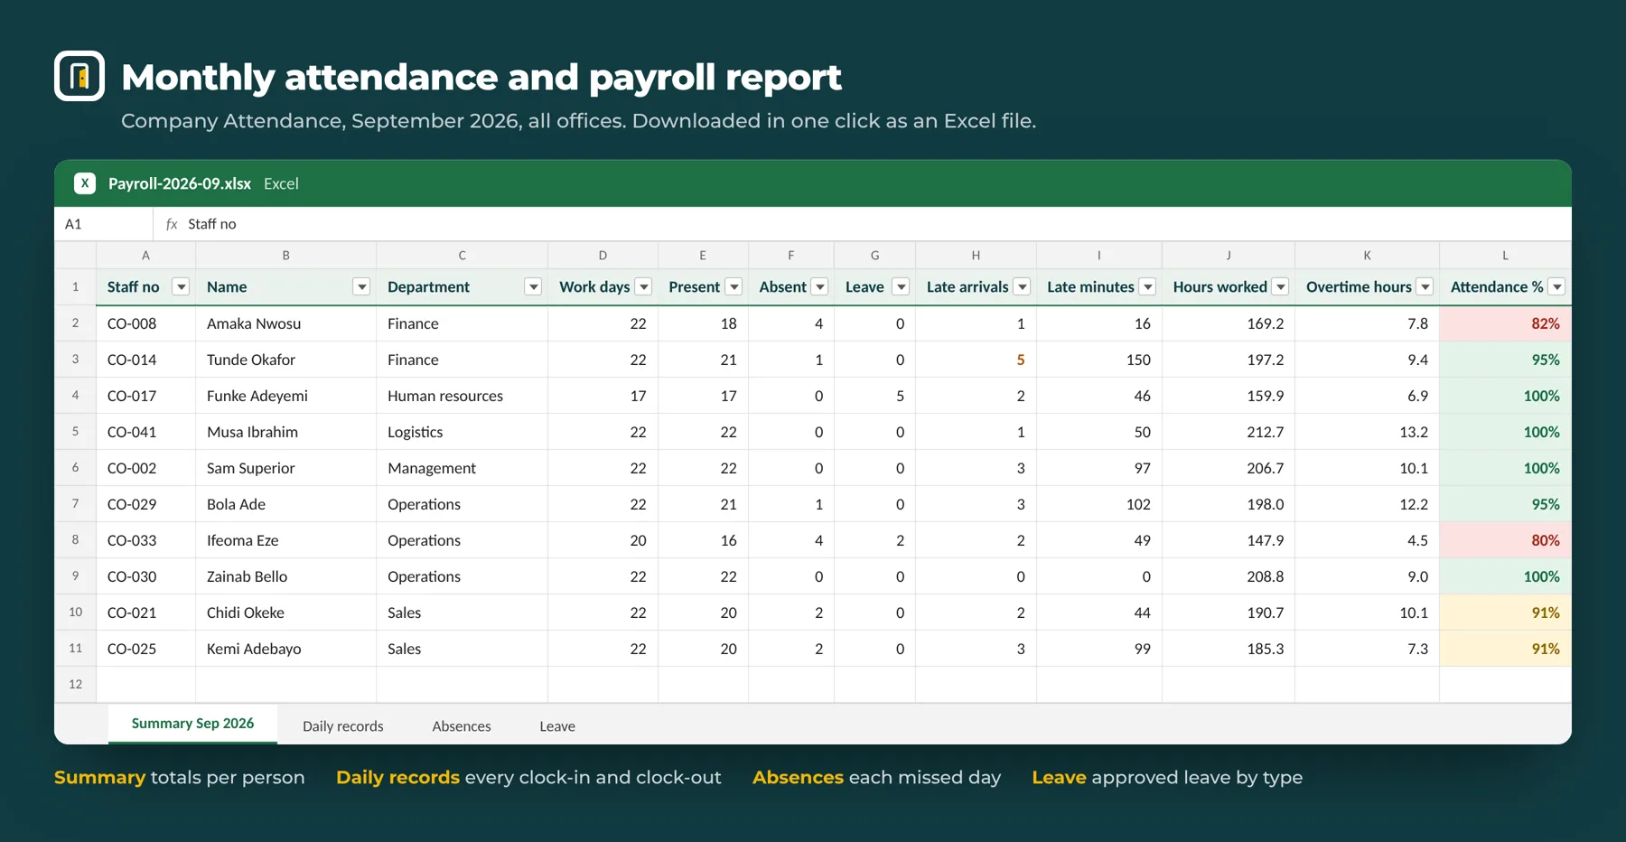
Task: Open the Present column filter dropdown
Action: tap(734, 286)
